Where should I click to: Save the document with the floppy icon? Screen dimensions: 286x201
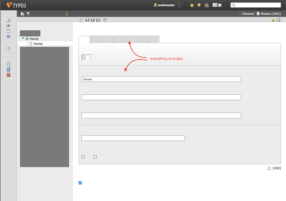tap(87, 20)
